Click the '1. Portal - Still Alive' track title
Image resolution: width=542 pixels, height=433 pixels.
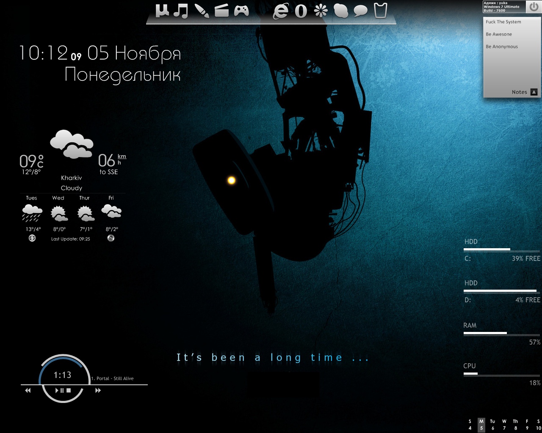[x=112, y=378]
